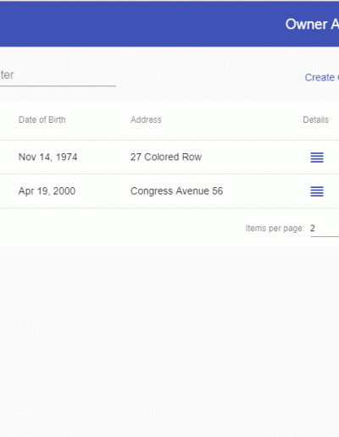The height and width of the screenshot is (437, 339).
Task: Sort by the Address column header
Action: tap(146, 119)
